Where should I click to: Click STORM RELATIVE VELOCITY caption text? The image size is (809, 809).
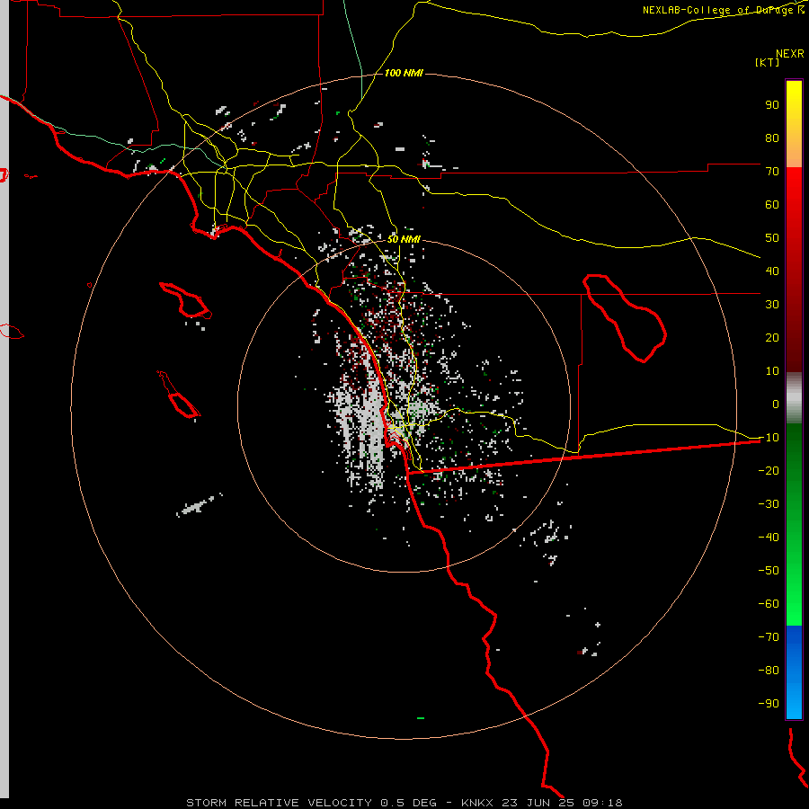coord(279,803)
